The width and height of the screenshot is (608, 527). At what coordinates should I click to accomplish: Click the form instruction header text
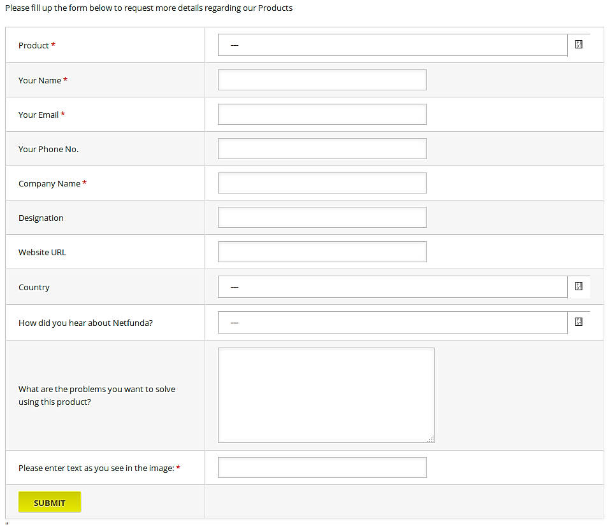pos(148,8)
